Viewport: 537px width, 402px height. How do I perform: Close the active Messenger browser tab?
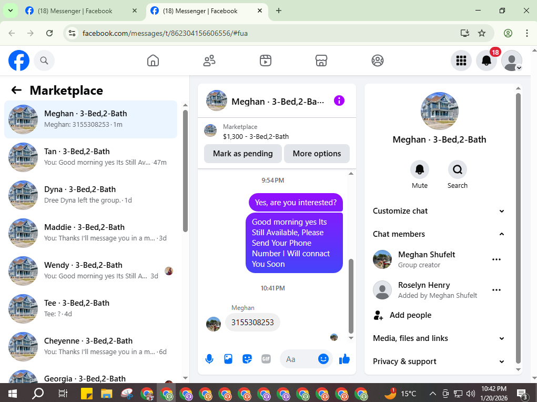pos(260,11)
